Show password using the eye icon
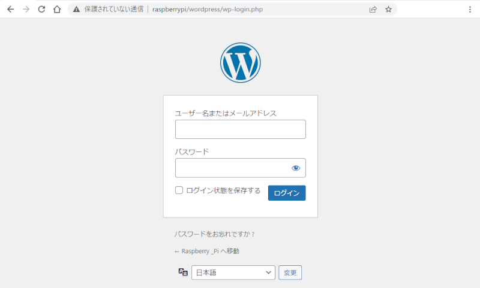The height and width of the screenshot is (288, 480). click(295, 168)
